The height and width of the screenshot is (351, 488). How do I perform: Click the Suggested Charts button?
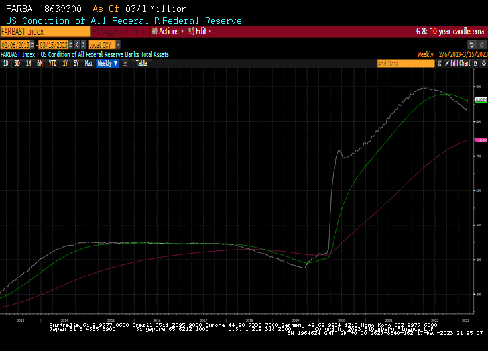click(x=121, y=31)
